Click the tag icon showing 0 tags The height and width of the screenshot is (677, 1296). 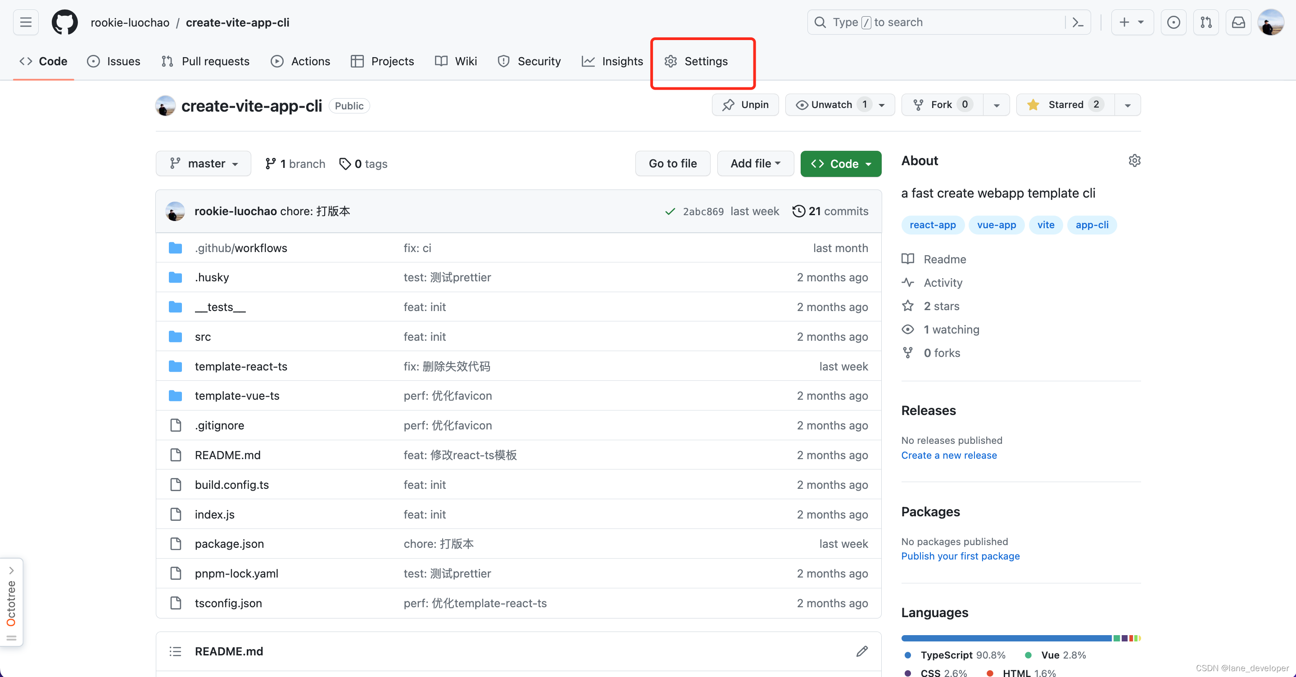(346, 163)
